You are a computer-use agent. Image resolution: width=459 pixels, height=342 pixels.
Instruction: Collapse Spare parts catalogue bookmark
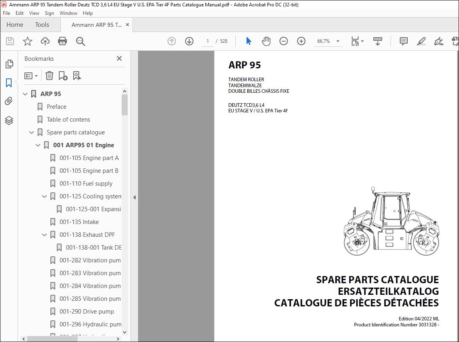[x=32, y=132]
